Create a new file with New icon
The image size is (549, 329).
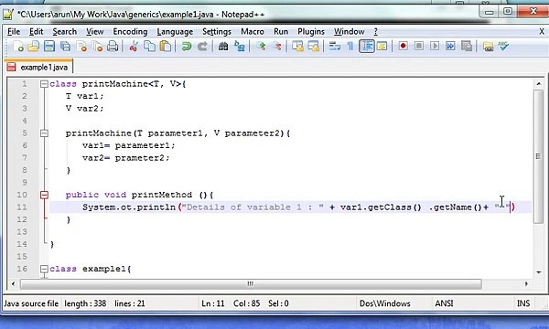pos(18,46)
